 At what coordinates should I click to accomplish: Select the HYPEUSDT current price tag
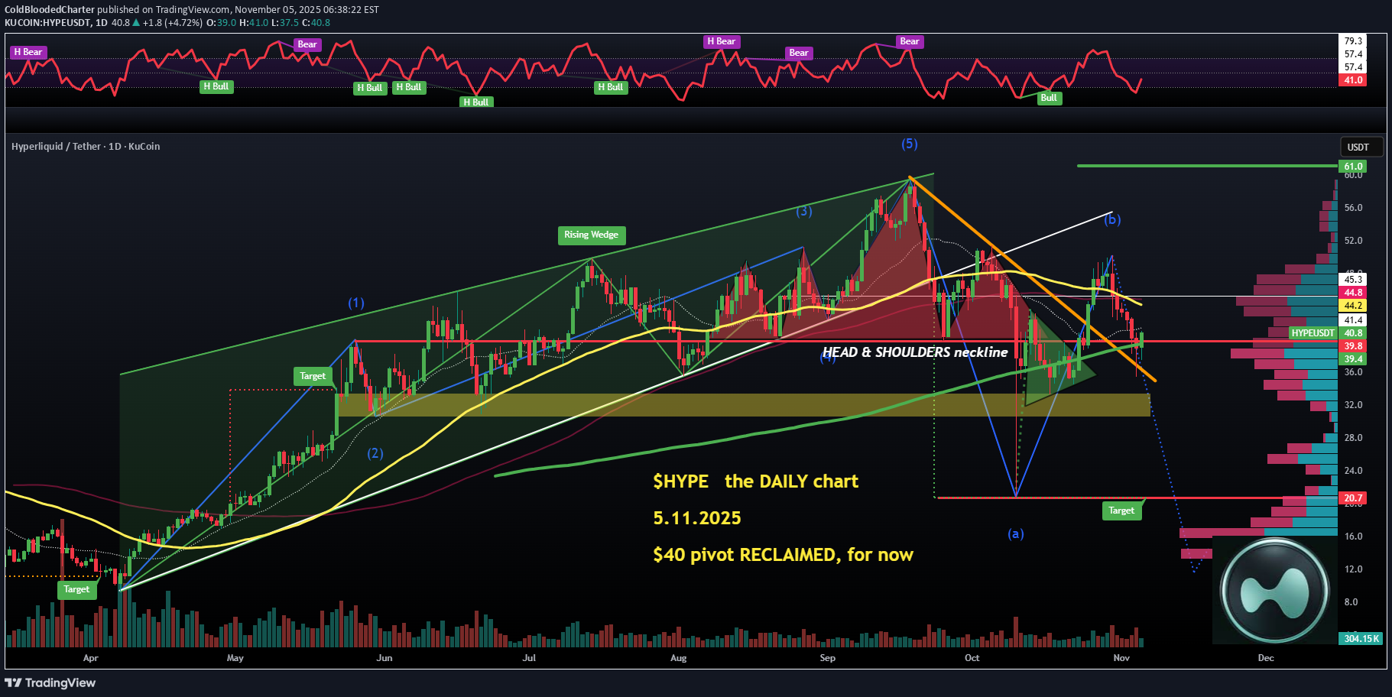[1313, 333]
